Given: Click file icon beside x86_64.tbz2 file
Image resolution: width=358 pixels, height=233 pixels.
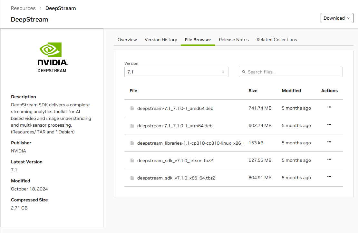Looking at the screenshot, I should pyautogui.click(x=132, y=178).
